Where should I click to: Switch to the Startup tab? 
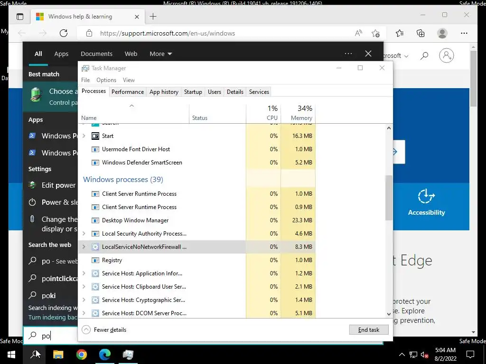(x=193, y=92)
